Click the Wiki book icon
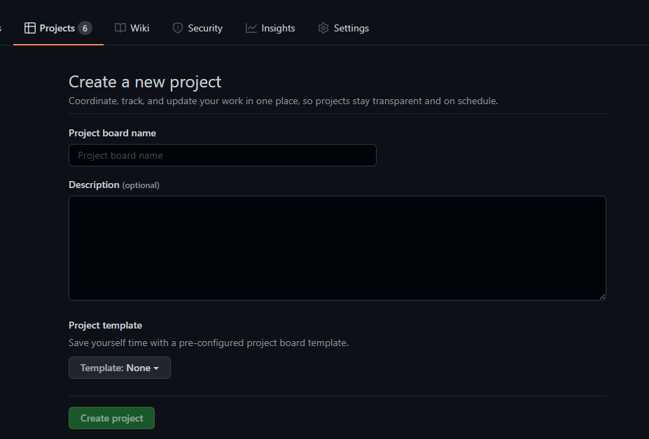 tap(120, 28)
